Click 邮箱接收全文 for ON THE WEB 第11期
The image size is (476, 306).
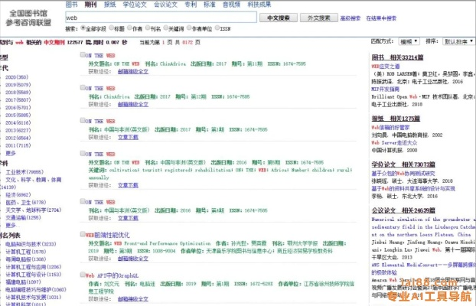133,72
